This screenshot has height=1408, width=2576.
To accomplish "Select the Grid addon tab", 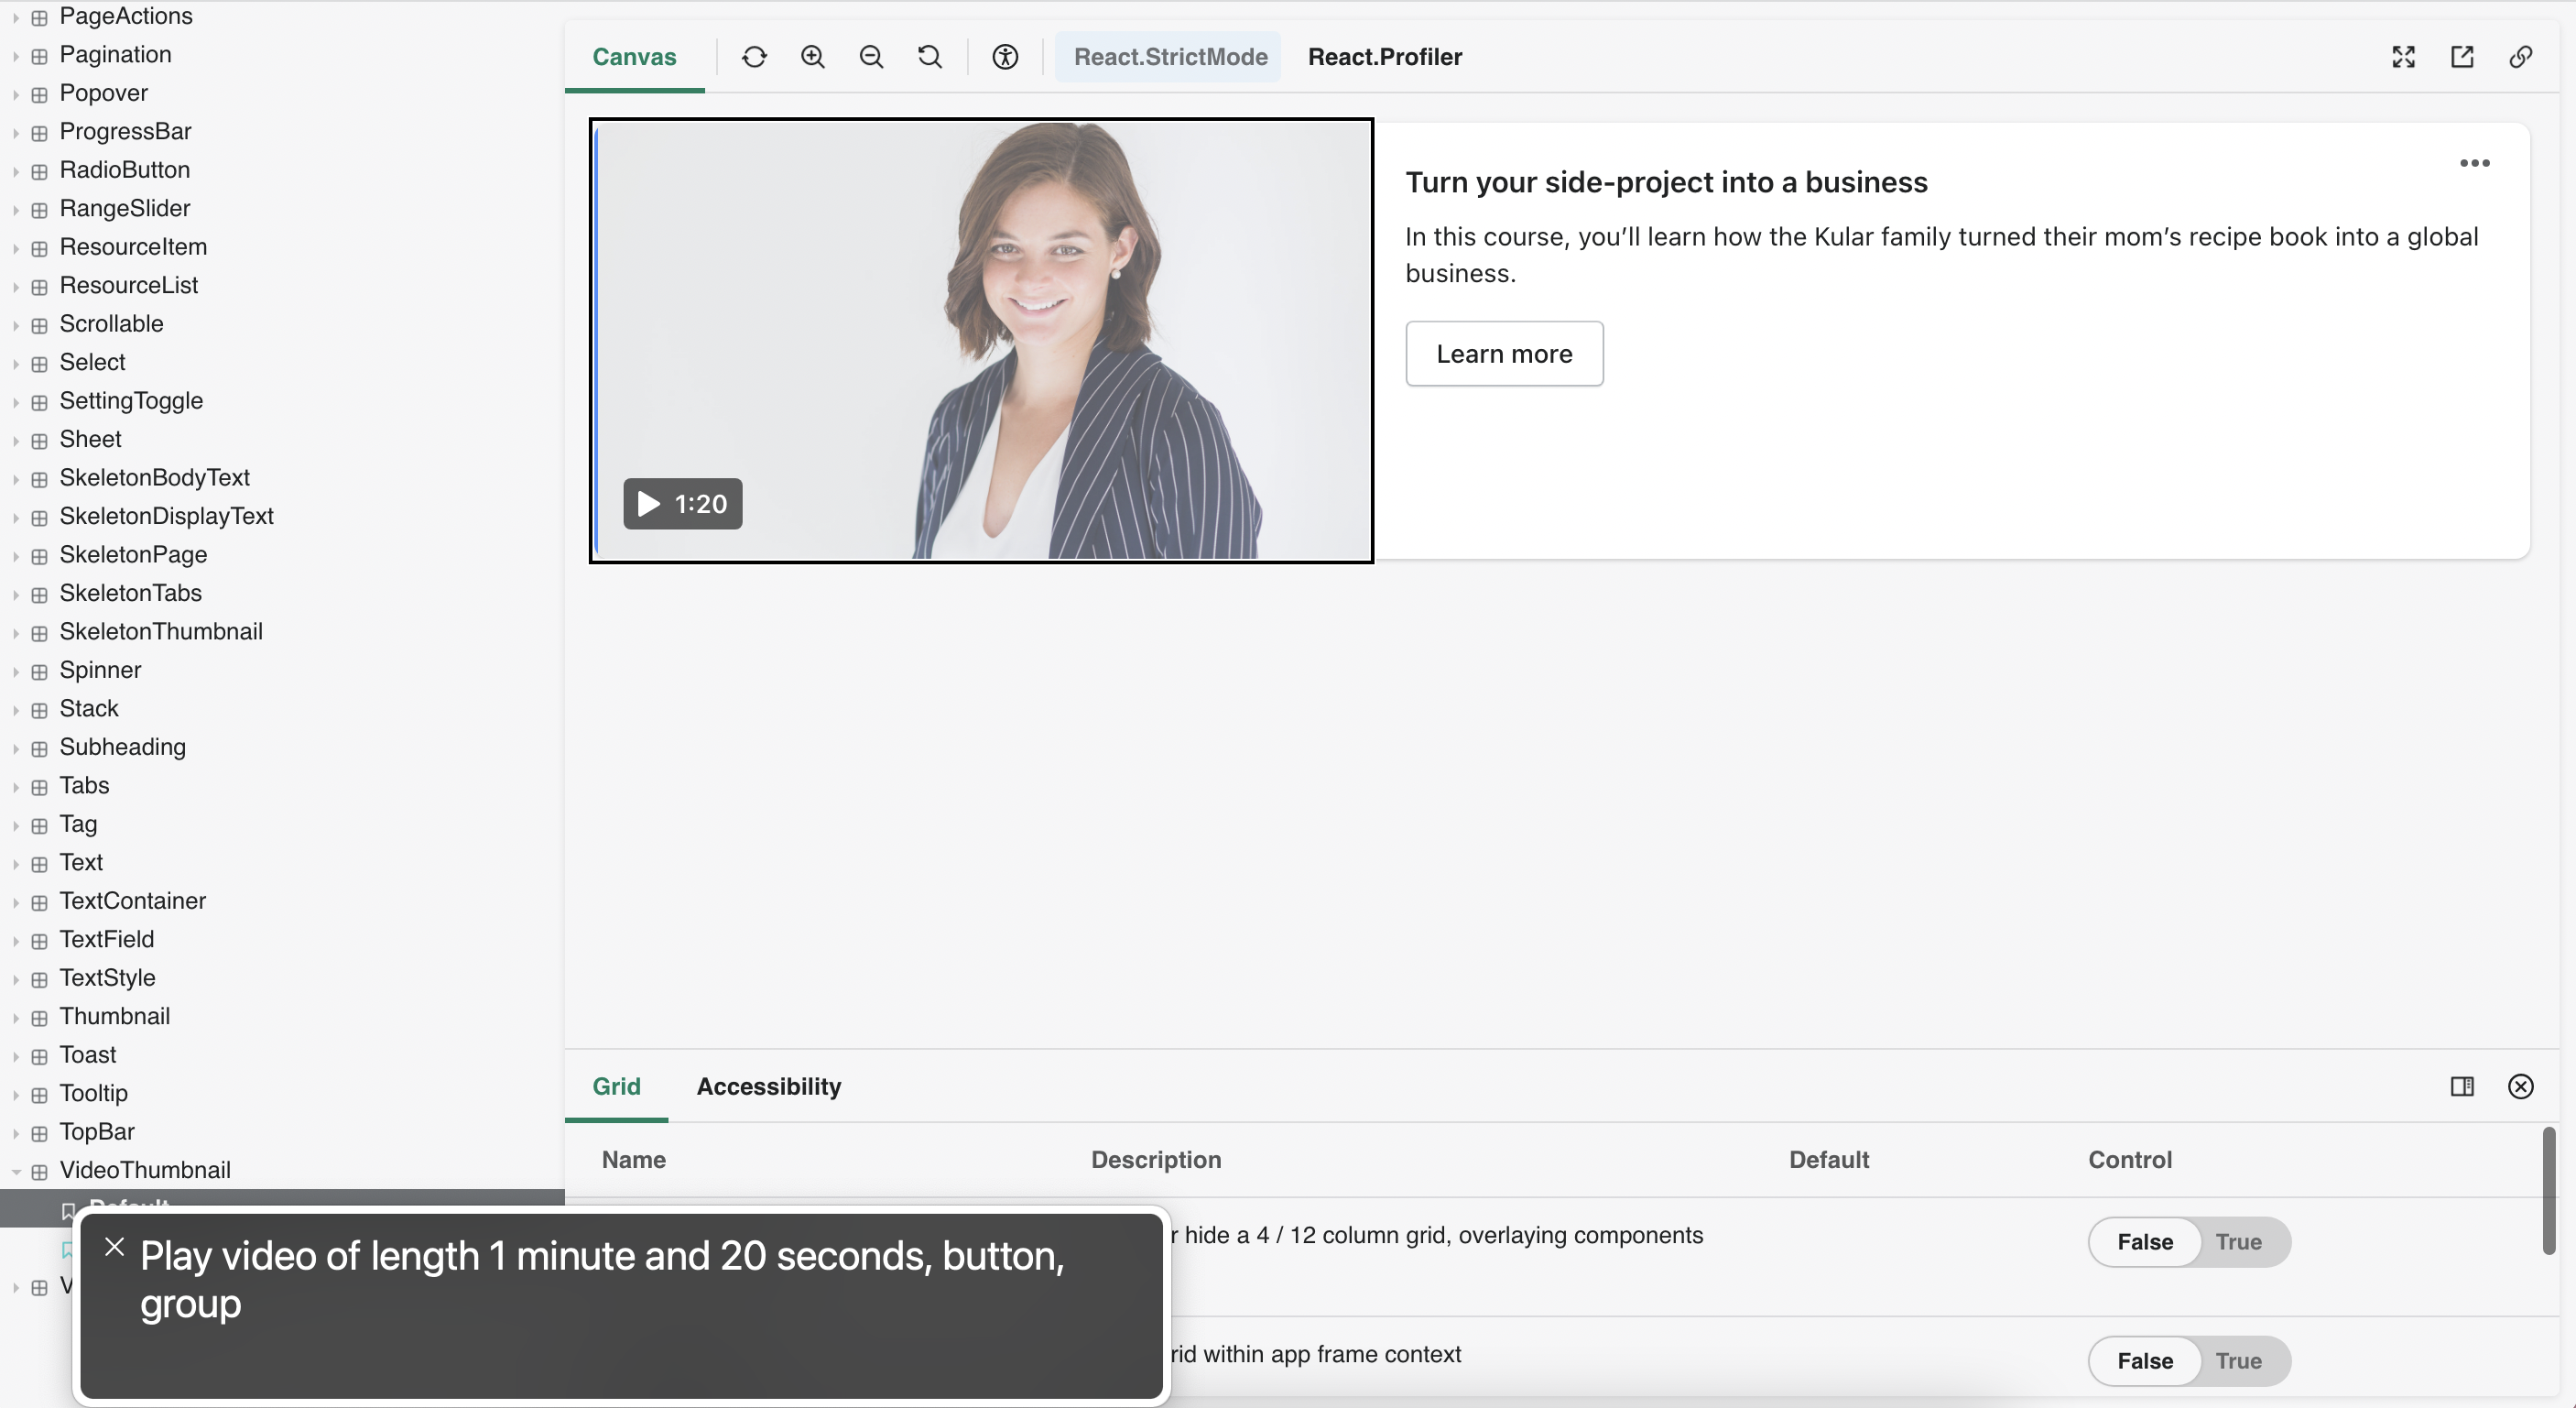I will pyautogui.click(x=616, y=1086).
